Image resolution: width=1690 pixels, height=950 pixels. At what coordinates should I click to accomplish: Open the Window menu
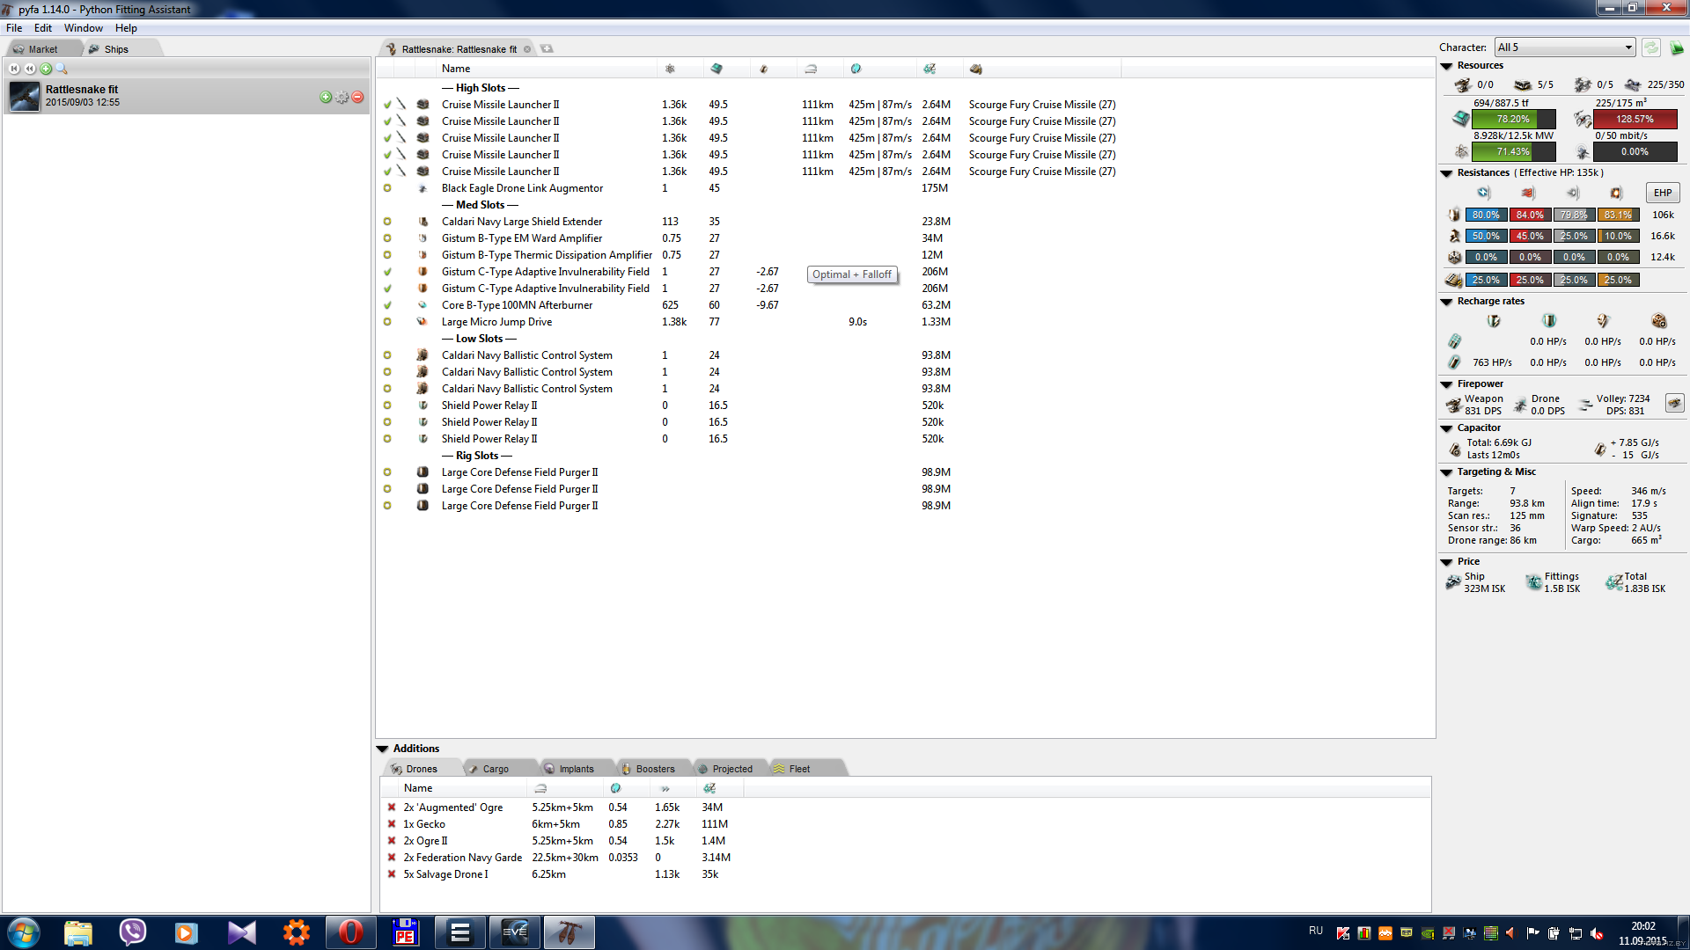pyautogui.click(x=84, y=28)
